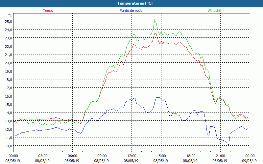
Task: Click the 18,0 y-axis value
Action: pos(9,80)
